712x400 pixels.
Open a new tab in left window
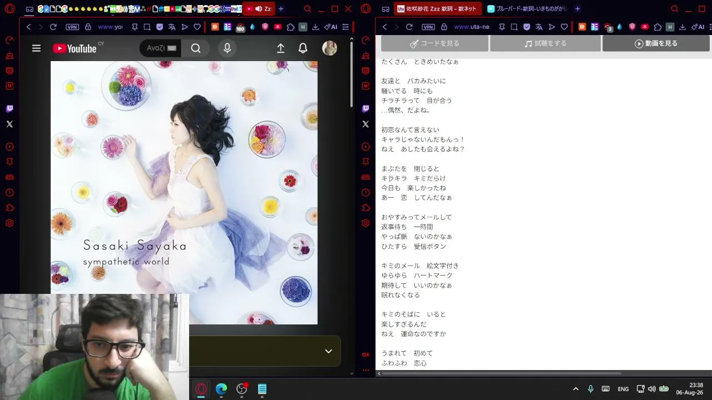point(281,9)
